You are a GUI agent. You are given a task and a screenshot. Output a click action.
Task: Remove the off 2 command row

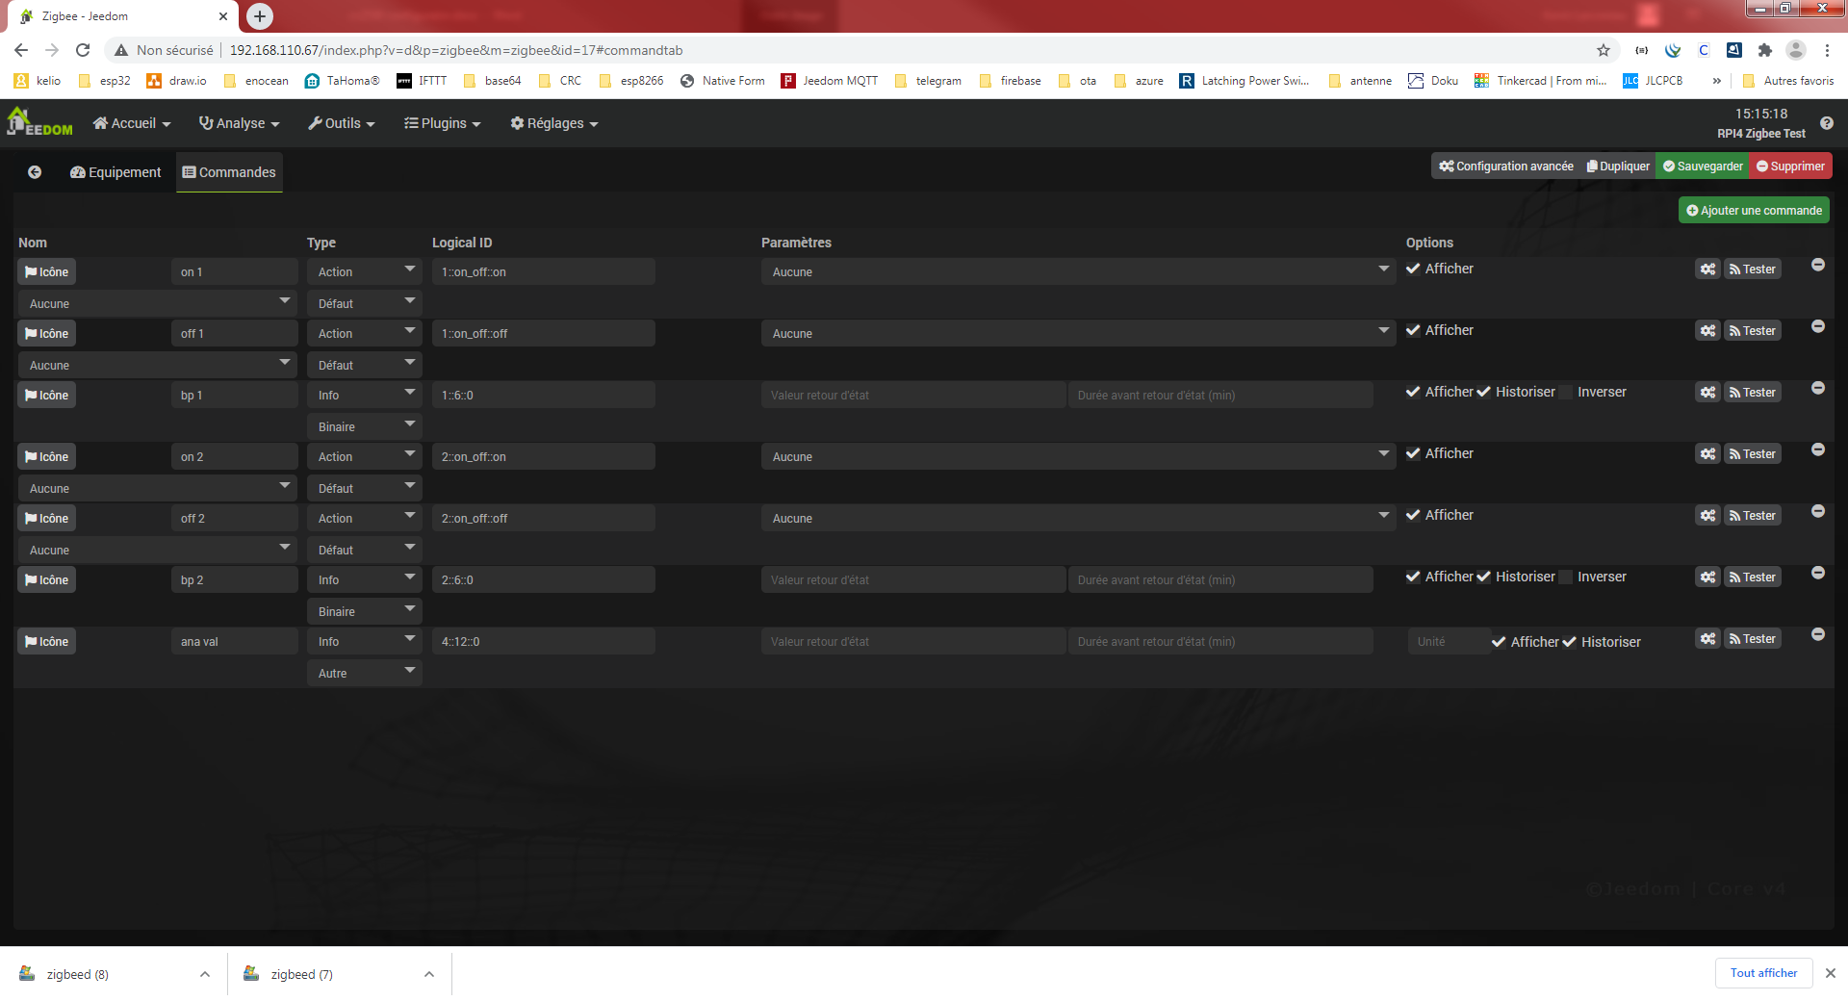1818,511
